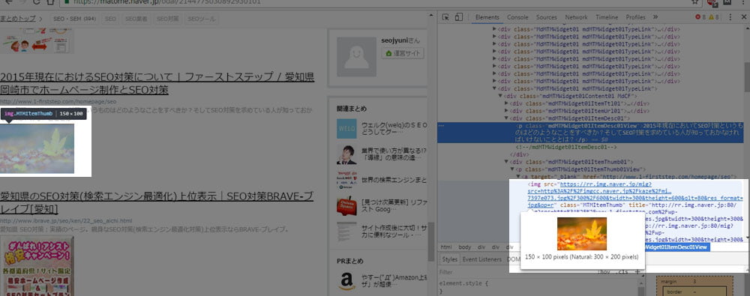750x296 pixels.
Task: Collapse the anchor target=_blank node
Action: [518, 176]
